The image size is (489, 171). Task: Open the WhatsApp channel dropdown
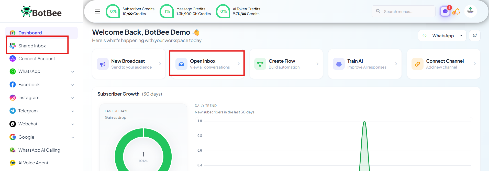click(442, 35)
